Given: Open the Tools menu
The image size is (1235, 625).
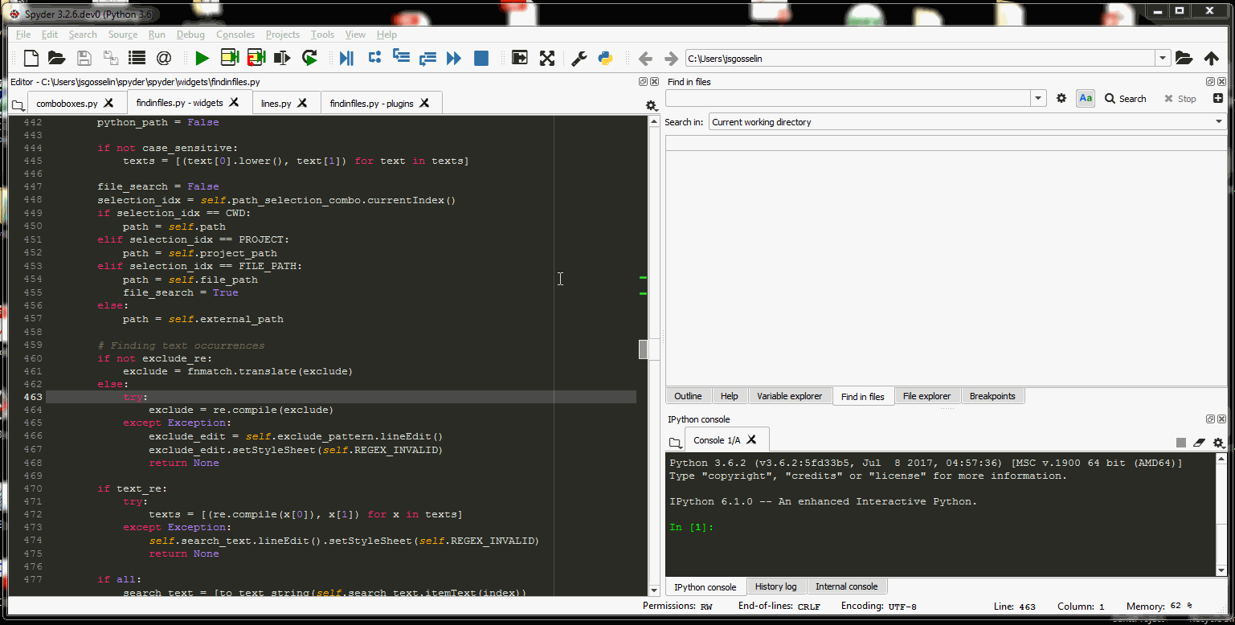Looking at the screenshot, I should point(322,35).
